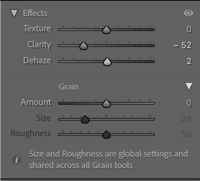Click the Dehaze slider handle
Viewport: 200px width, 181px height.
[x=107, y=62]
